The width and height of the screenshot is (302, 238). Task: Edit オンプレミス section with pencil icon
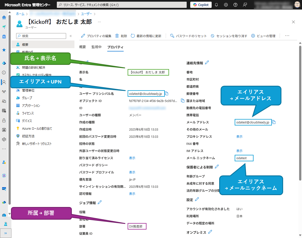[x=210, y=232]
